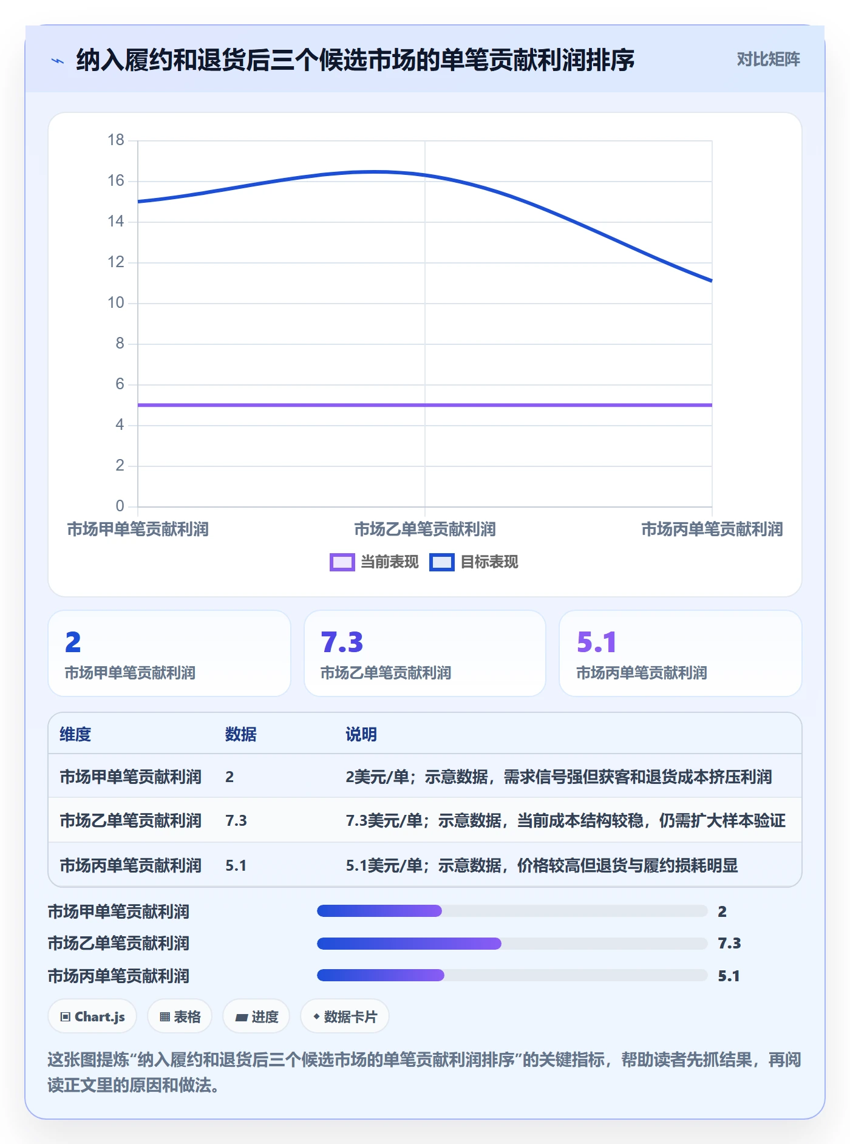Click the 数据 table column header
Viewport: 850px width, 1144px height.
click(241, 734)
